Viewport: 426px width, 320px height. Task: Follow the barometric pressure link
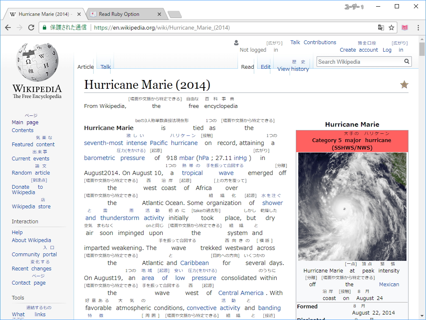click(114, 158)
